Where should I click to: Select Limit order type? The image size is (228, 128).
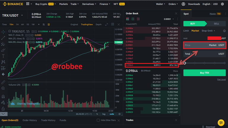186,31
